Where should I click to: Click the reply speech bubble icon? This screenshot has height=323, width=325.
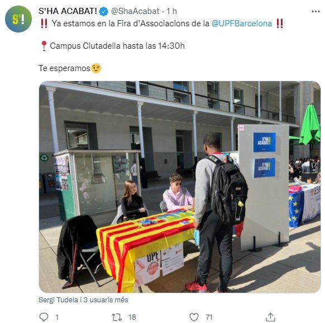[x=44, y=317]
